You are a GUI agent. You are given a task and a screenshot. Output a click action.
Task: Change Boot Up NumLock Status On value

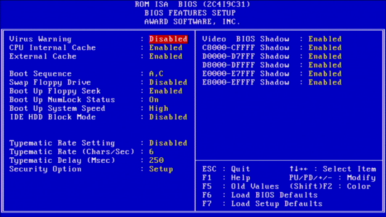point(154,99)
